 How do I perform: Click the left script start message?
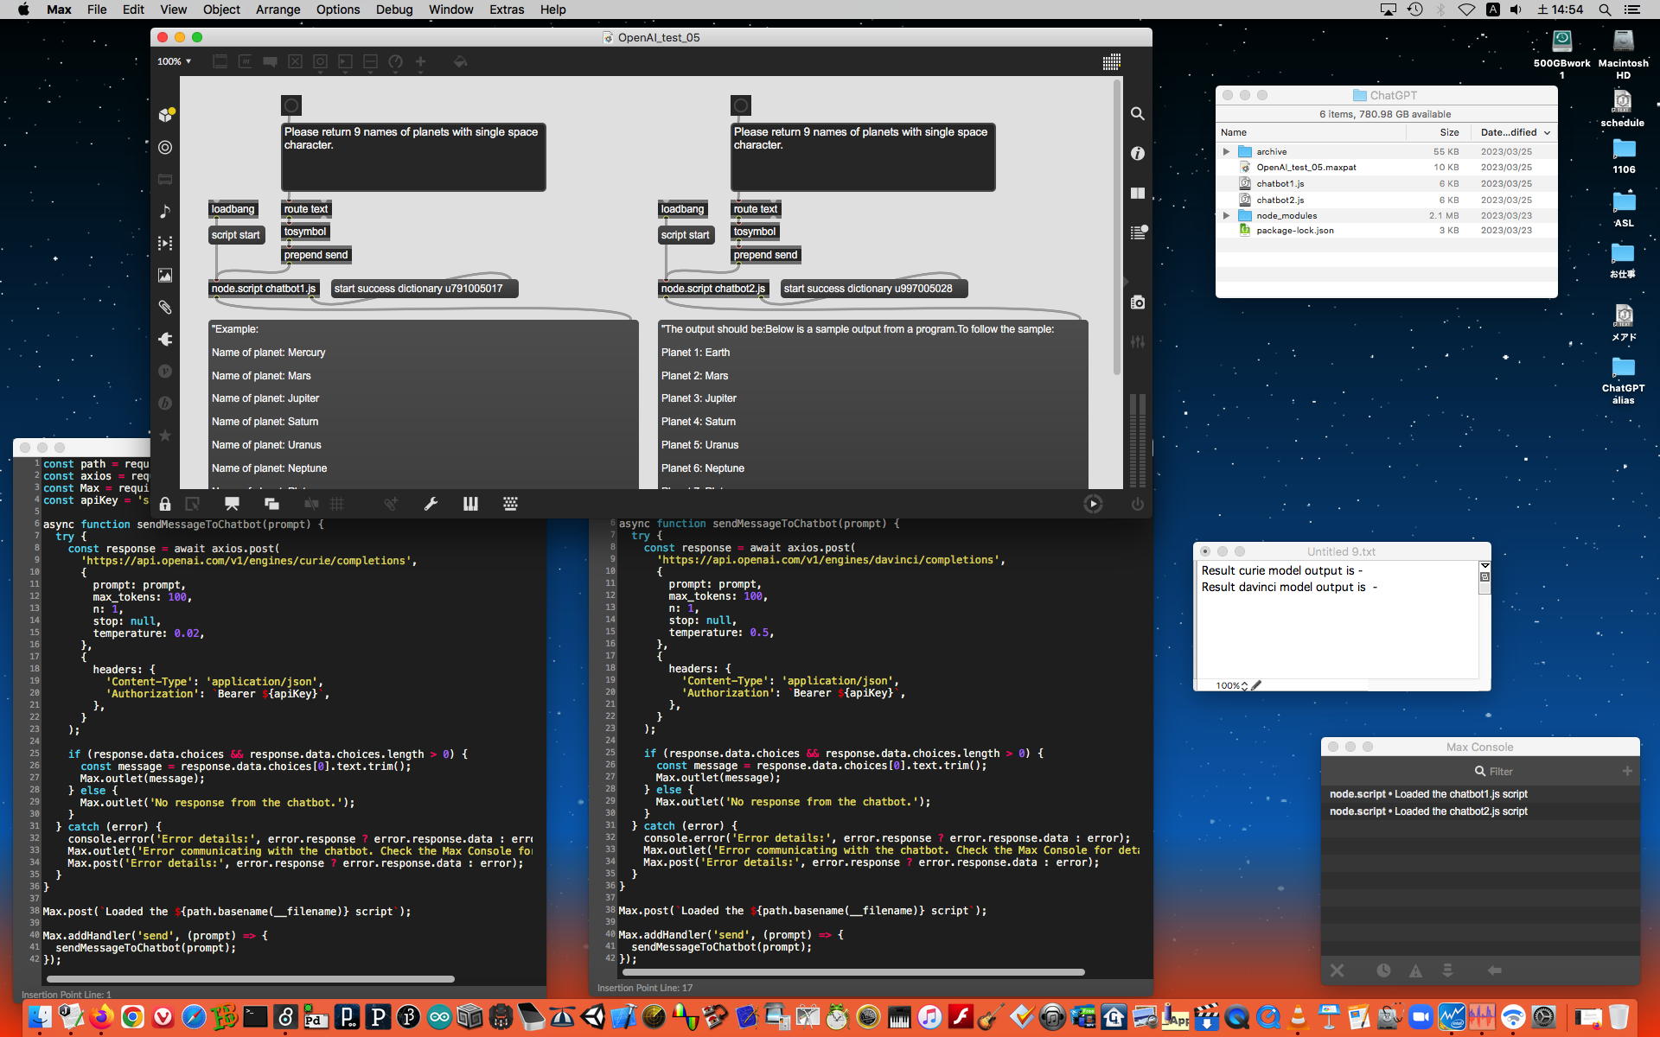pyautogui.click(x=235, y=235)
